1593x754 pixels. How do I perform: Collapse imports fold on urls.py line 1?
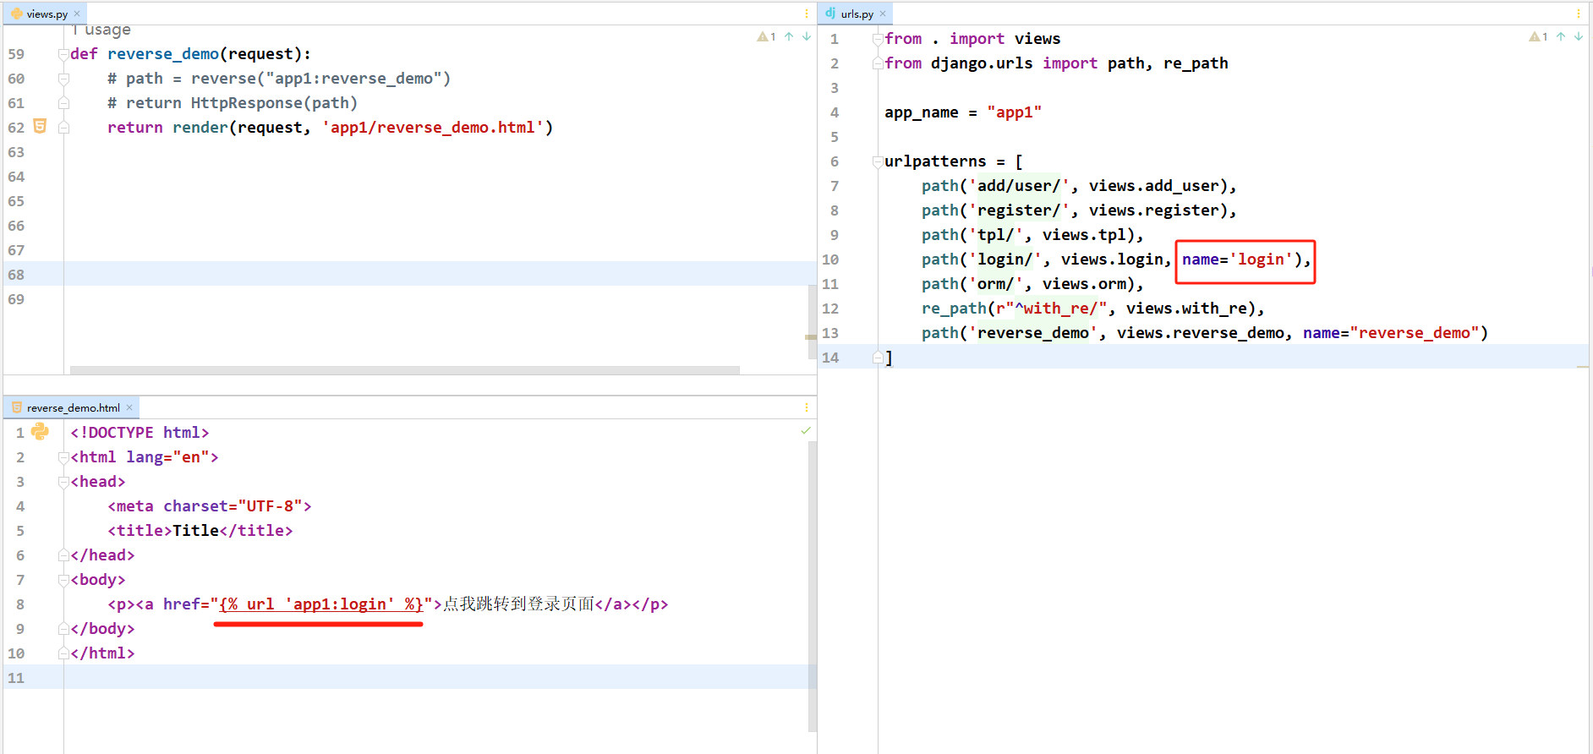878,39
